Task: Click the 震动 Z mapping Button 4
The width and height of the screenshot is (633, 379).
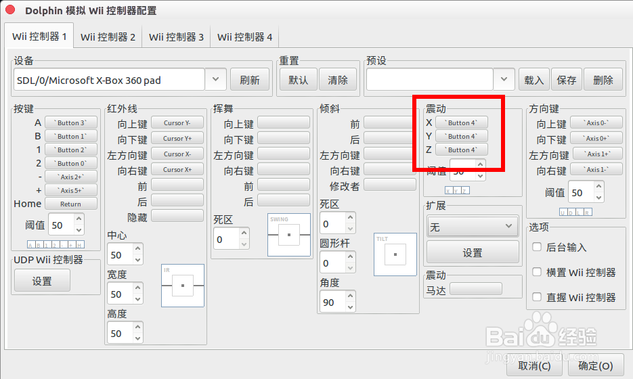Action: 462,150
